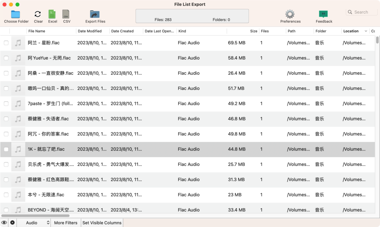Click the black X icon in bottom bar
Viewport: 380px width, 227px height.
click(12, 223)
